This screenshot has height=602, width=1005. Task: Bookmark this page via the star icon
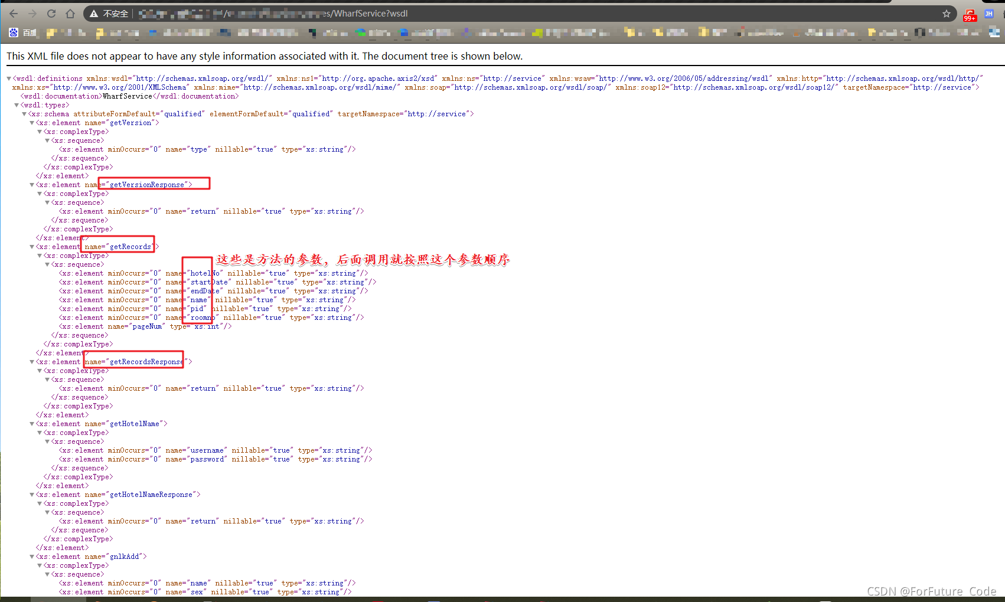[946, 13]
